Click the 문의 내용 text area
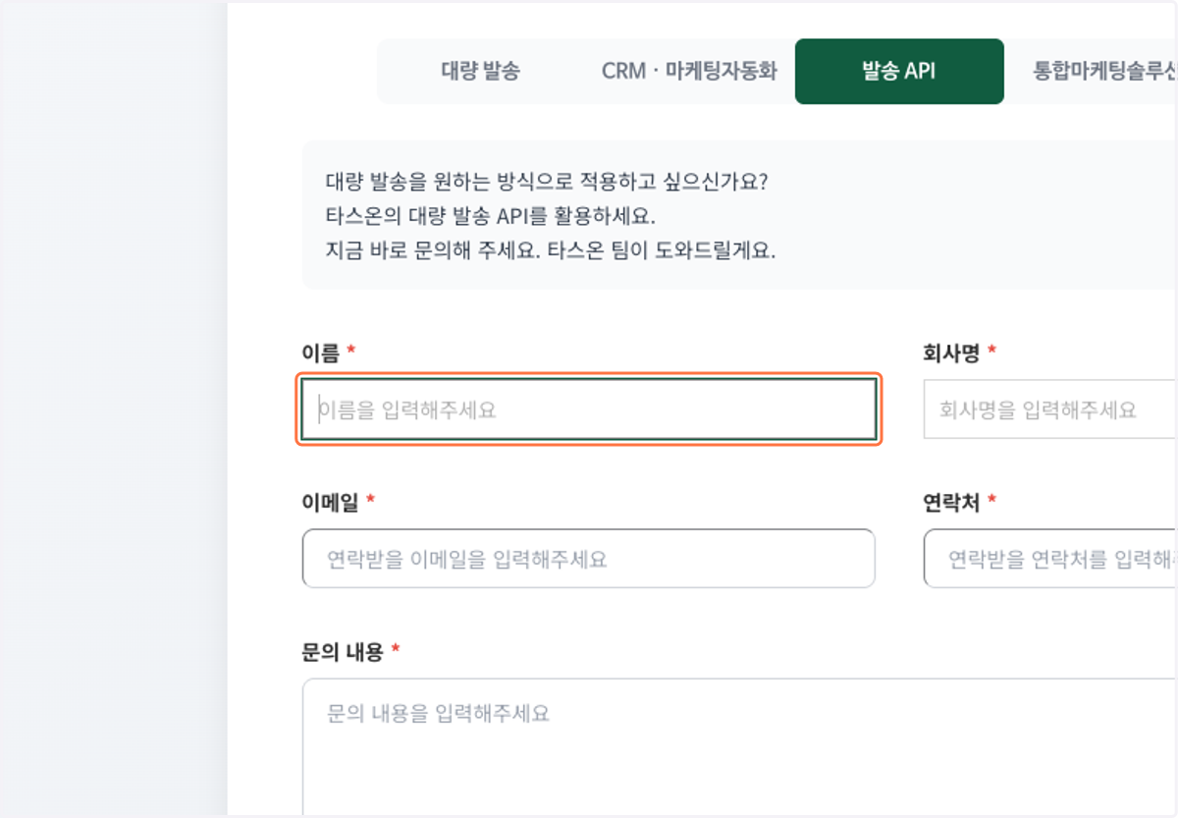The image size is (1178, 818). 740,746
